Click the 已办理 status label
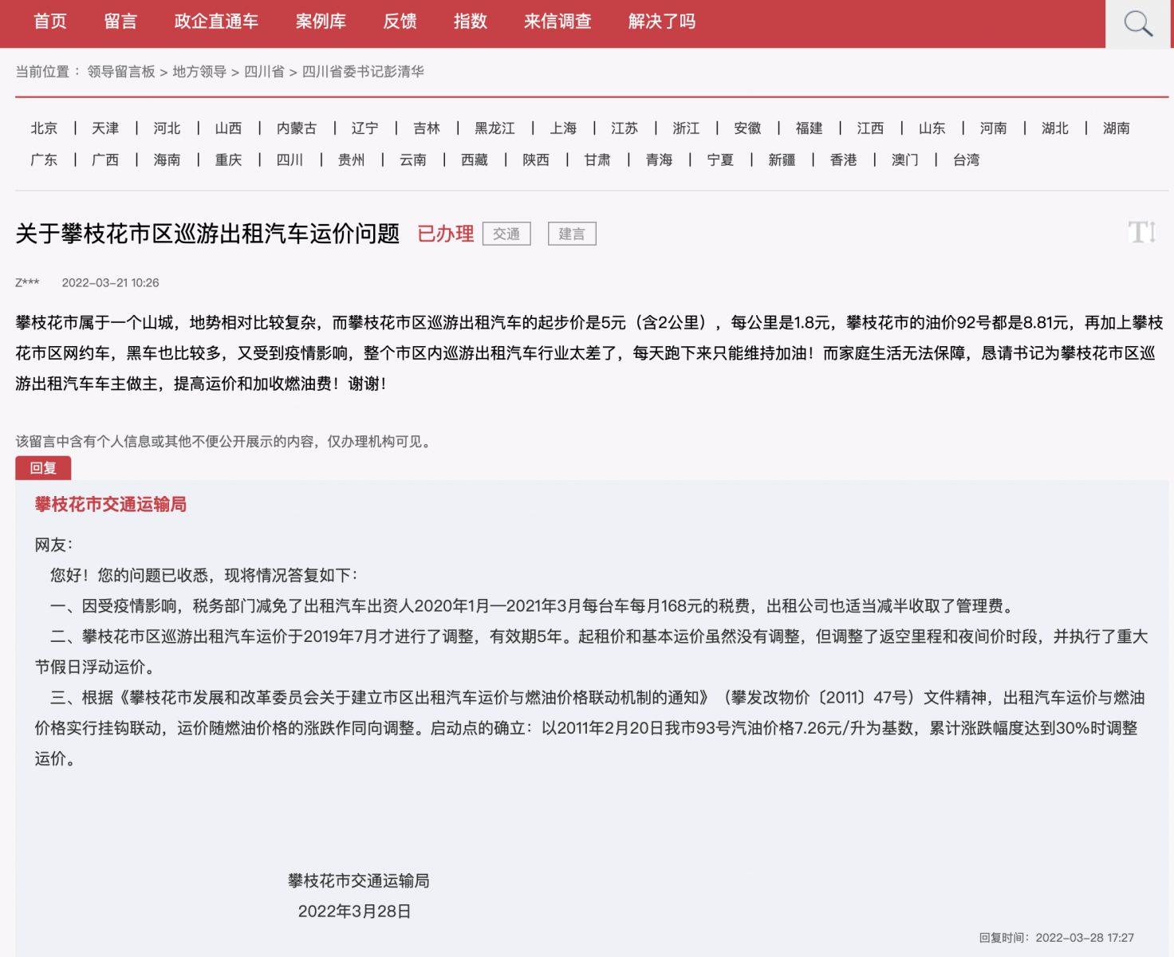 446,234
